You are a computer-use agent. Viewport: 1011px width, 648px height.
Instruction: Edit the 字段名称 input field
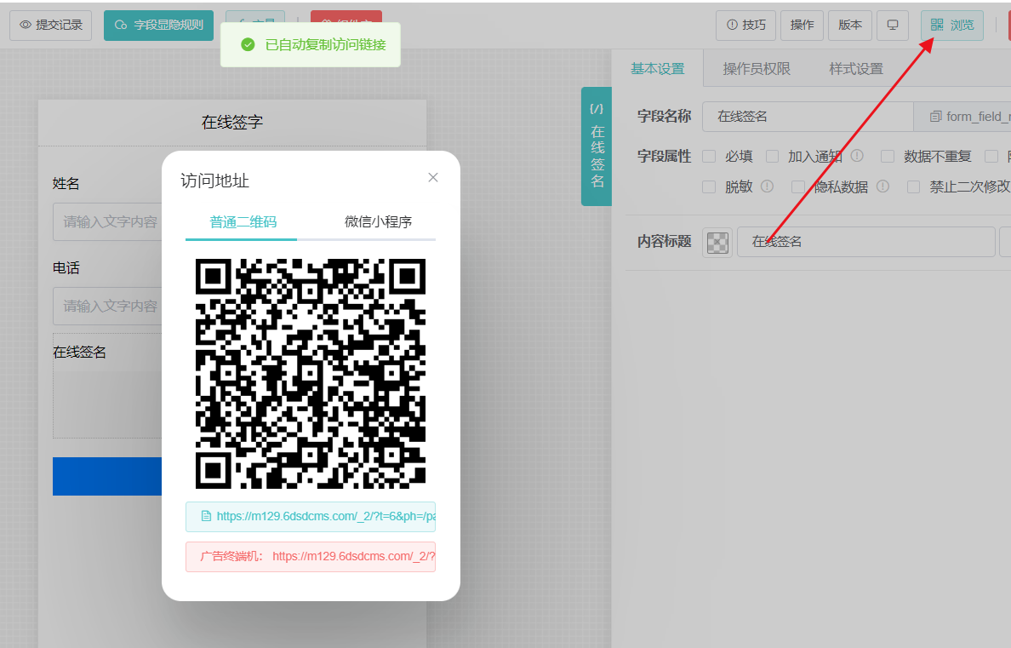(808, 116)
